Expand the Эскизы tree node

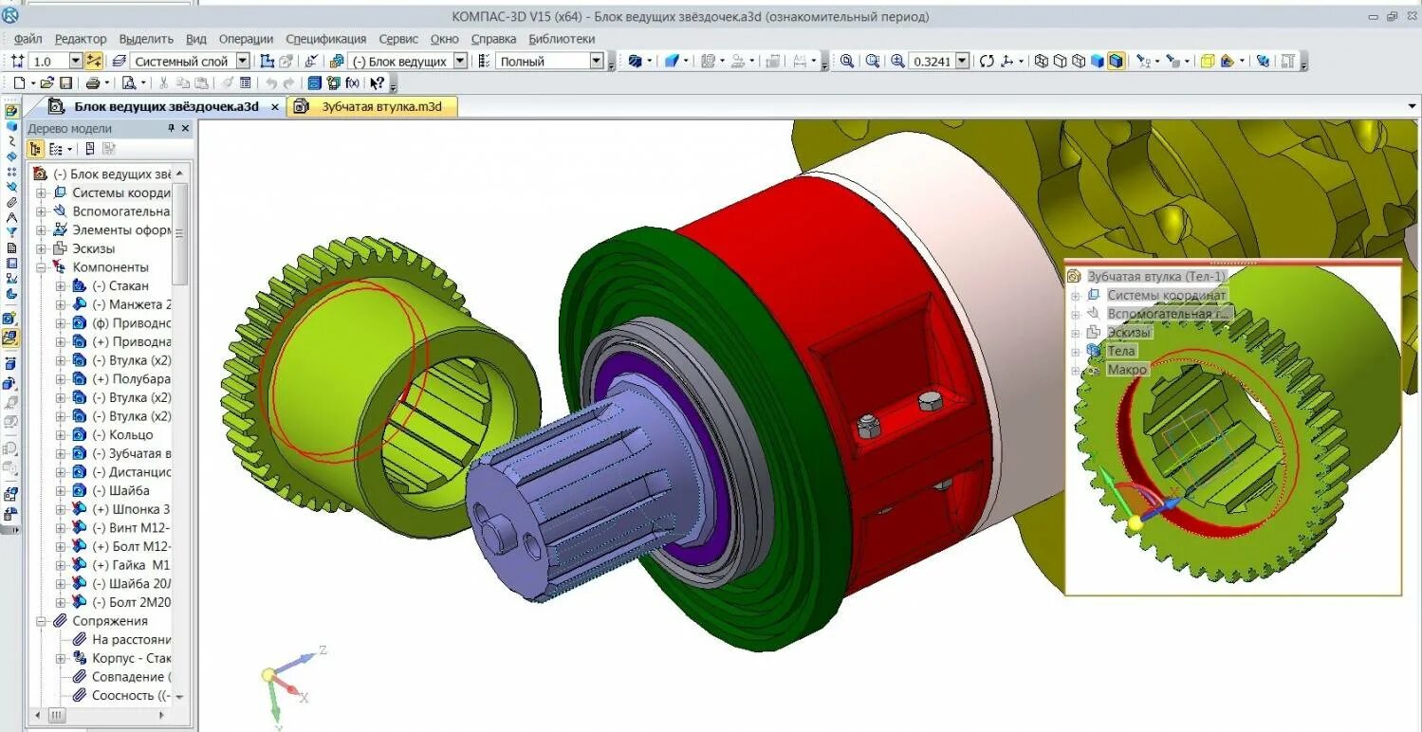41,248
